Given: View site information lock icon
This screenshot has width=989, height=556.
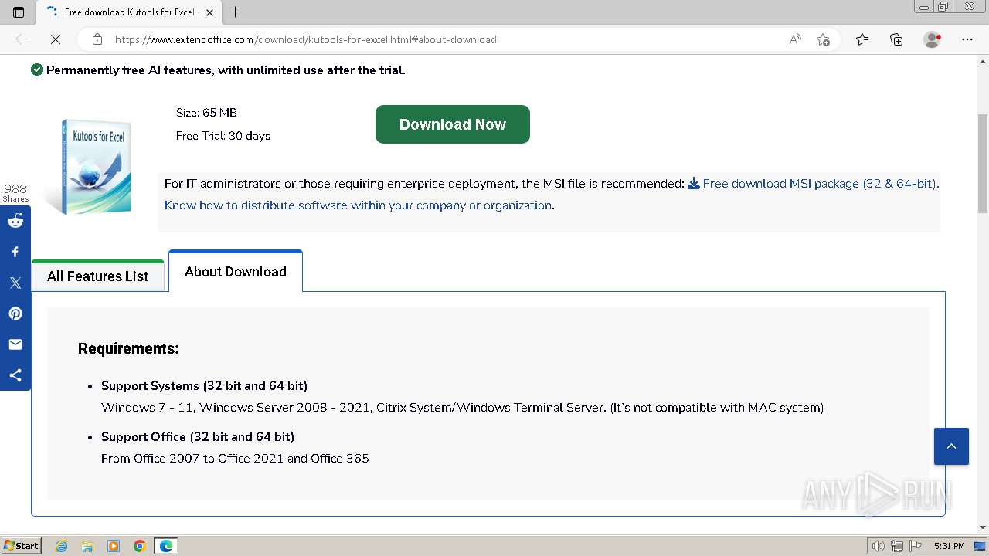Looking at the screenshot, I should pos(97,39).
